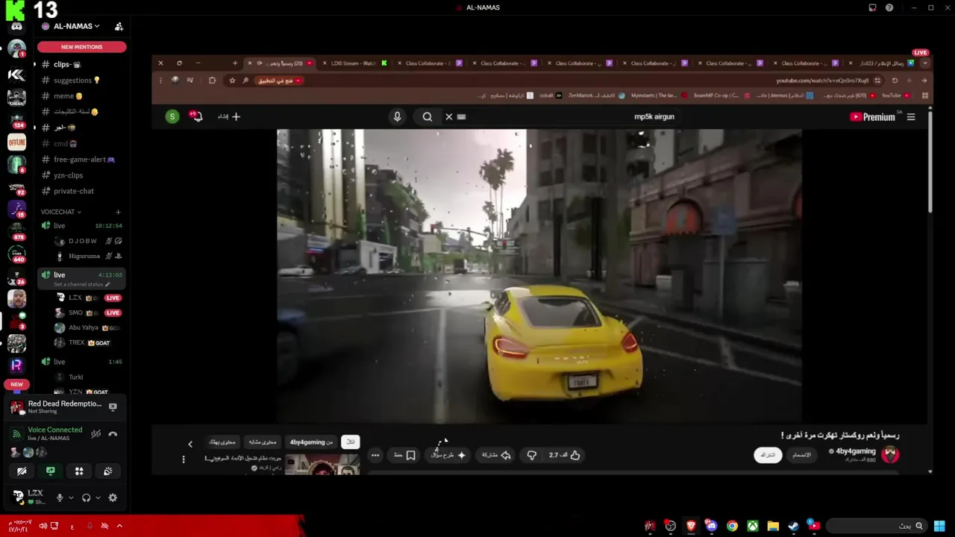
Task: Deafen with the headphones icon
Action: [86, 497]
